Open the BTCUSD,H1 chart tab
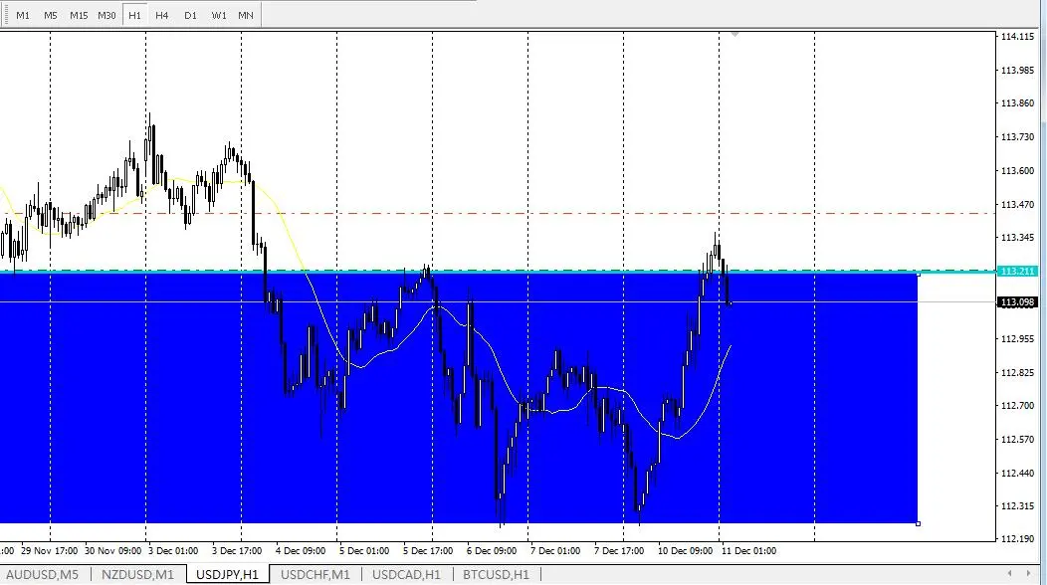The image size is (1047, 585). 496,574
